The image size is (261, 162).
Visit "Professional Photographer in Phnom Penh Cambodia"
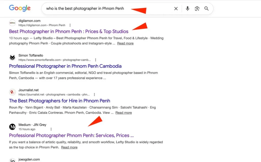click(x=65, y=66)
